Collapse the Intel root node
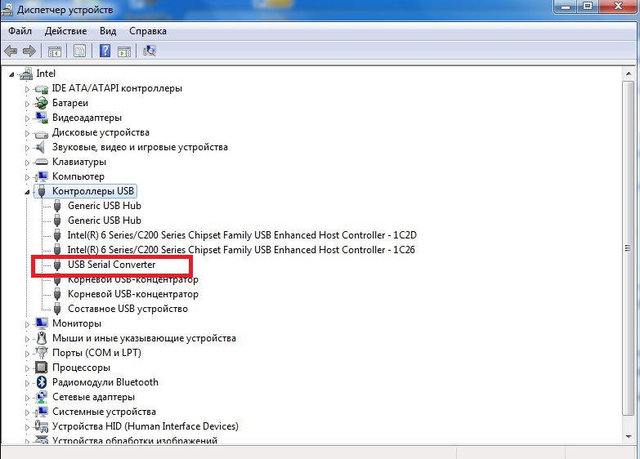640x459 pixels. point(11,74)
